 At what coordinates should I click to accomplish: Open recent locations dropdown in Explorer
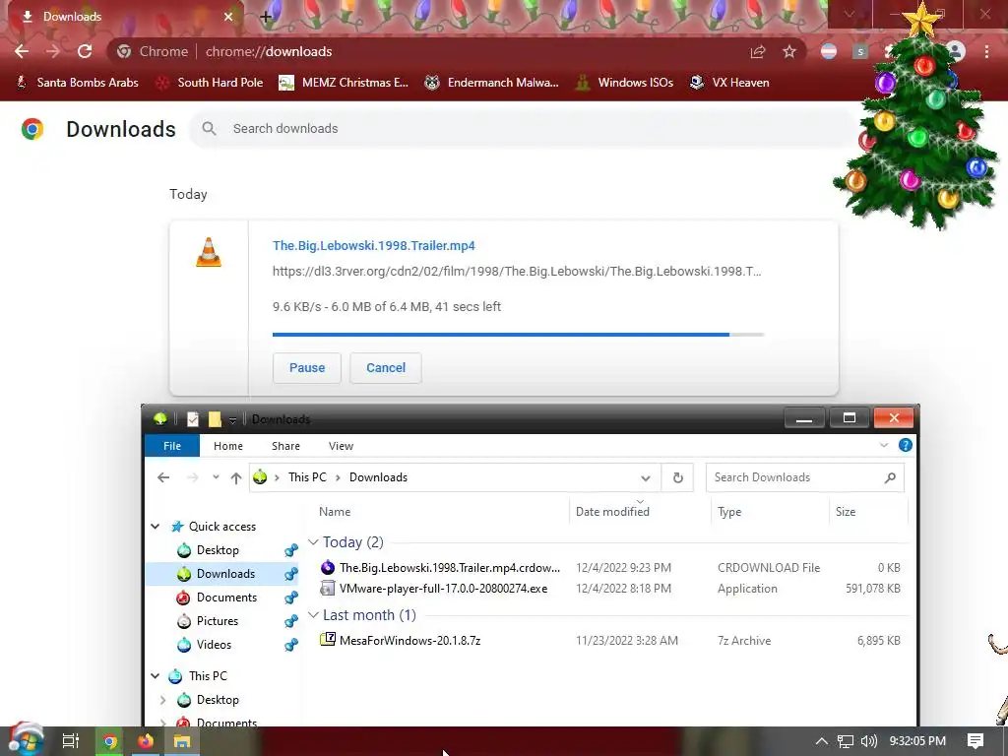pos(216,477)
